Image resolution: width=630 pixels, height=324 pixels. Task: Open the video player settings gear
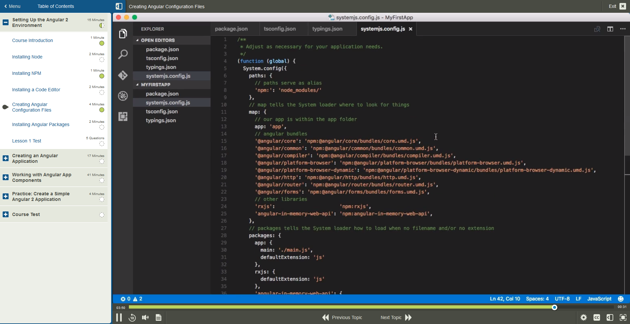pyautogui.click(x=584, y=317)
